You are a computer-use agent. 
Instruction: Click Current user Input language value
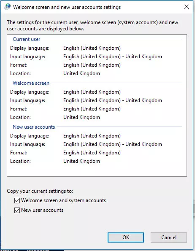[x=113, y=57]
